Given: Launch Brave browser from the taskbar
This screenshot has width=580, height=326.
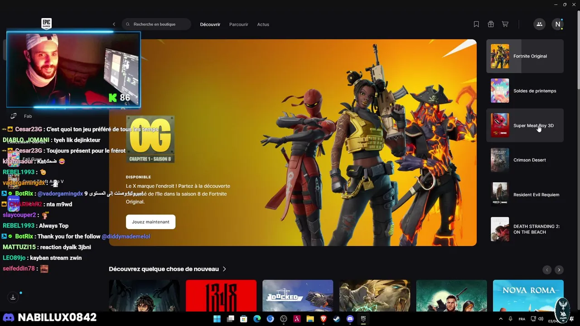Looking at the screenshot, I should (324, 319).
